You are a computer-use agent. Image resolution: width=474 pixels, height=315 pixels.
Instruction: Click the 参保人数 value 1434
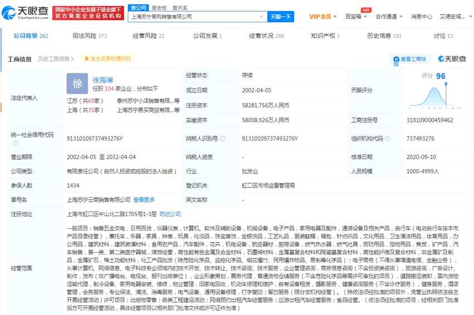[73, 185]
